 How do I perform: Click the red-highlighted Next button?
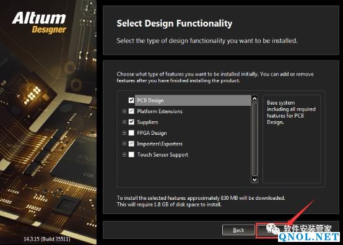click(x=271, y=230)
